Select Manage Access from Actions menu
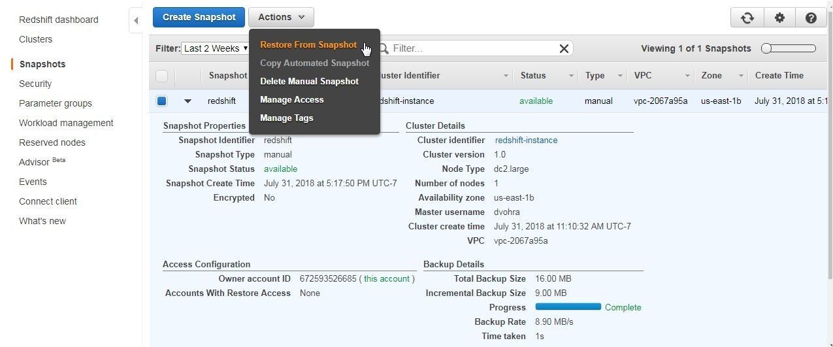The width and height of the screenshot is (833, 347). (292, 100)
